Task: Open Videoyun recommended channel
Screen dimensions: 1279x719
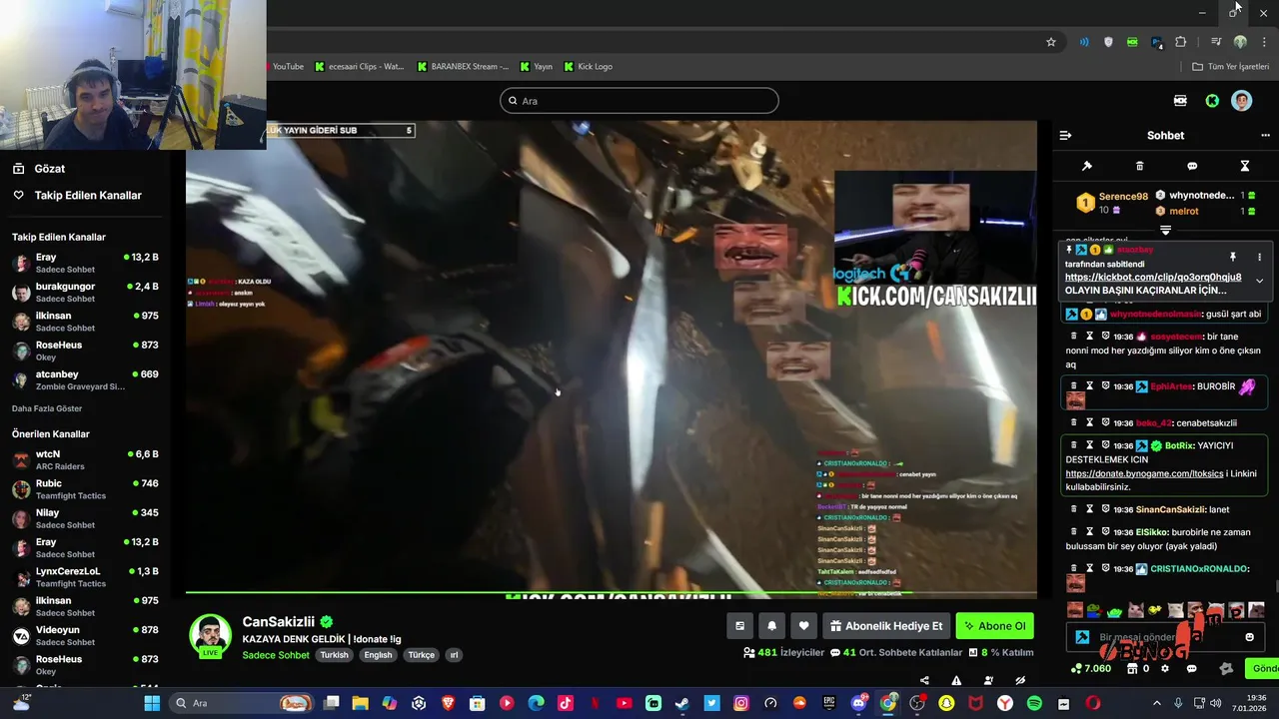Action: click(x=85, y=635)
